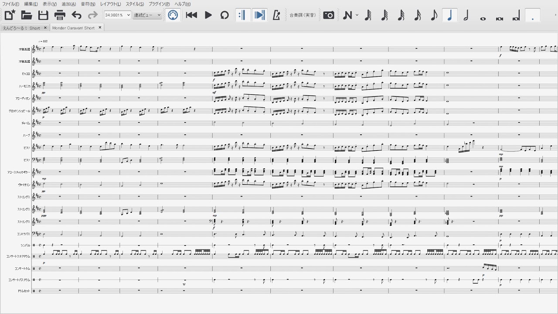The image size is (558, 314).
Task: Undo the last action
Action: coord(76,15)
